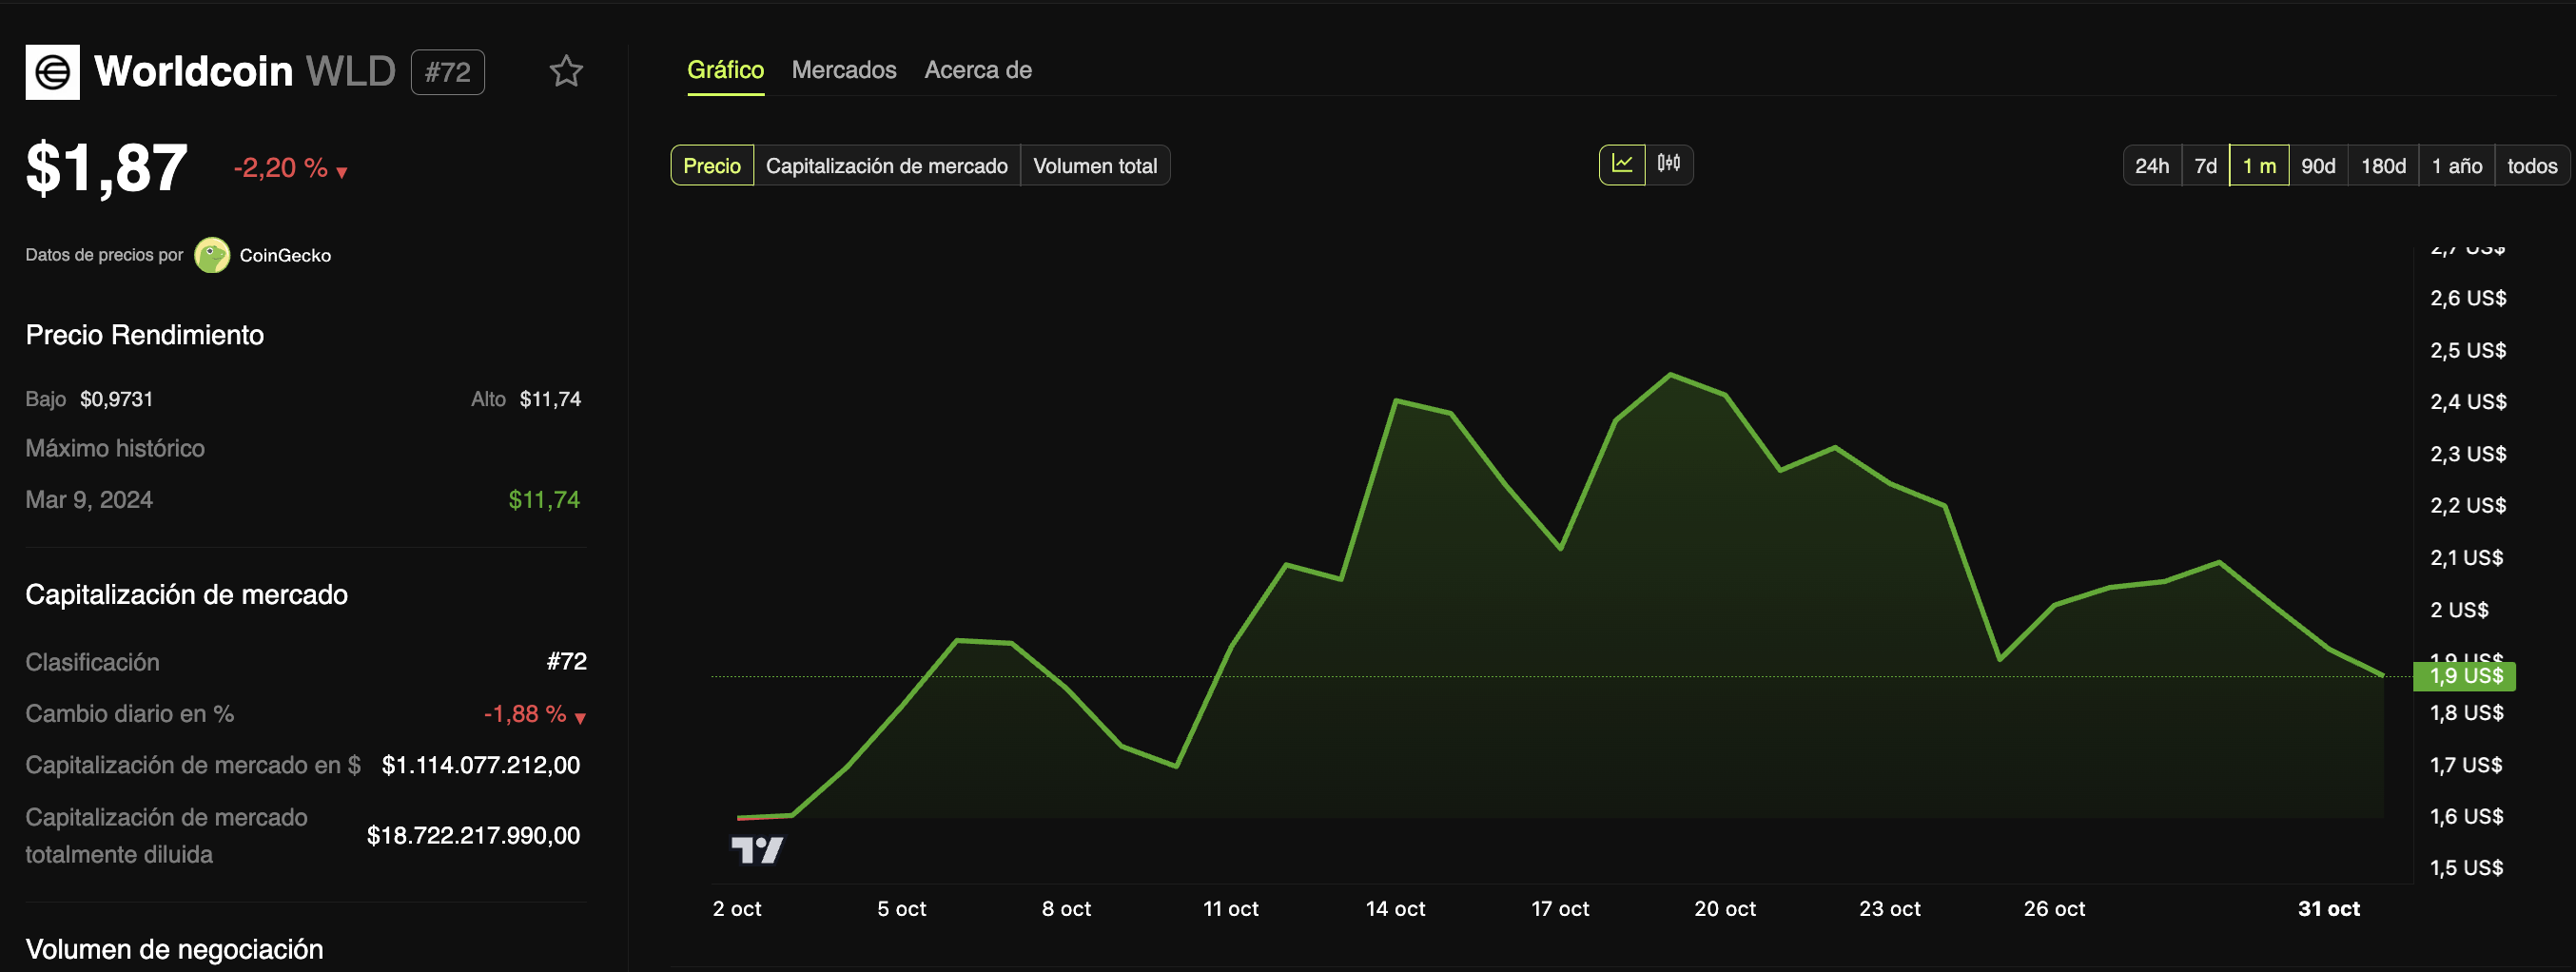Set chart range to 1 año
Image resolution: width=2576 pixels, height=972 pixels.
click(x=2457, y=166)
